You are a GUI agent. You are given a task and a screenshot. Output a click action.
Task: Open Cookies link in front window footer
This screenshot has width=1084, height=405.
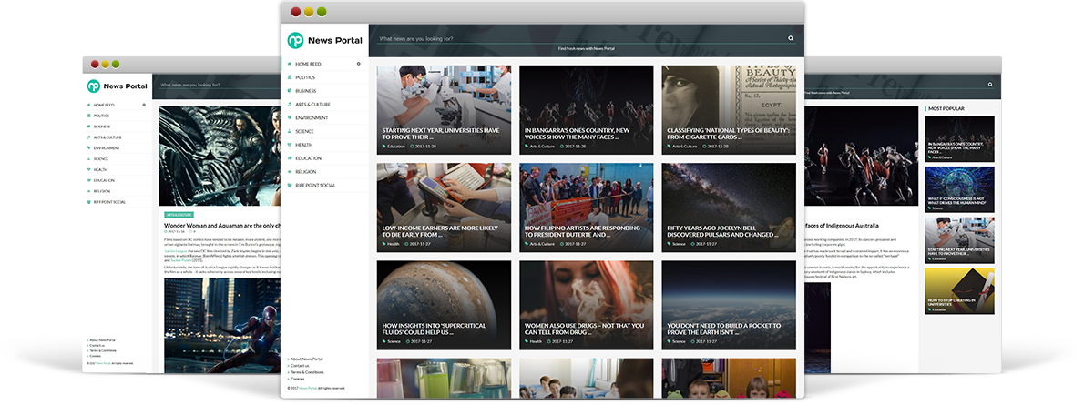[296, 379]
